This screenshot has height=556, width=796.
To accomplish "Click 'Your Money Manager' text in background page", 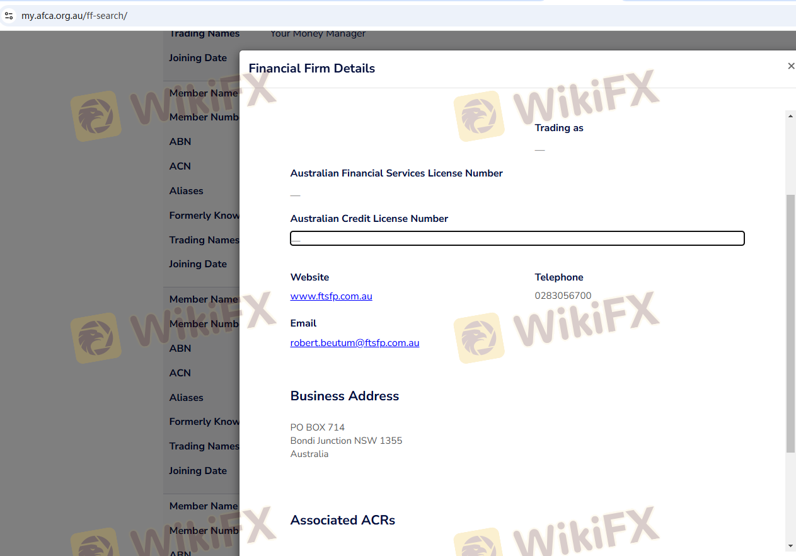I will coord(318,34).
